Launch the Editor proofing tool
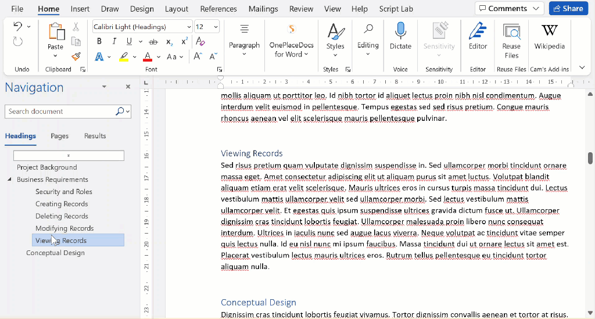Viewport: 595px width, 319px height. tap(478, 35)
